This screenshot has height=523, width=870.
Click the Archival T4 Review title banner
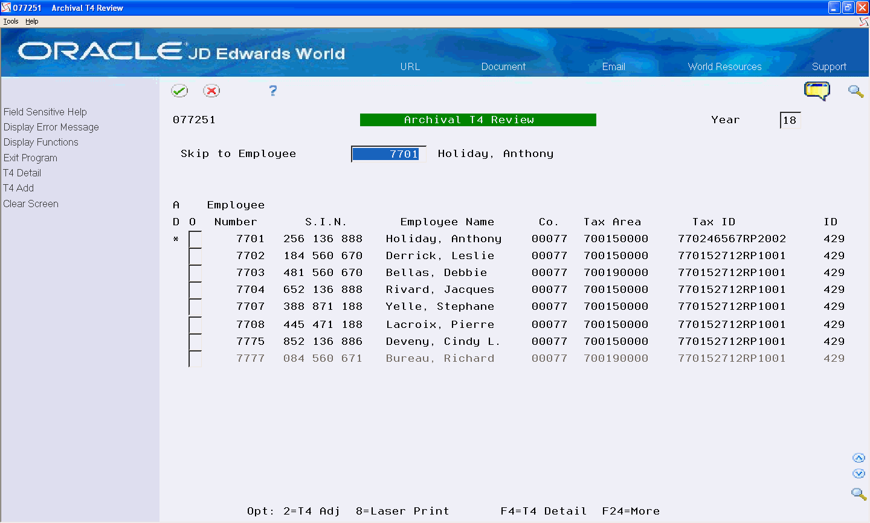[478, 120]
